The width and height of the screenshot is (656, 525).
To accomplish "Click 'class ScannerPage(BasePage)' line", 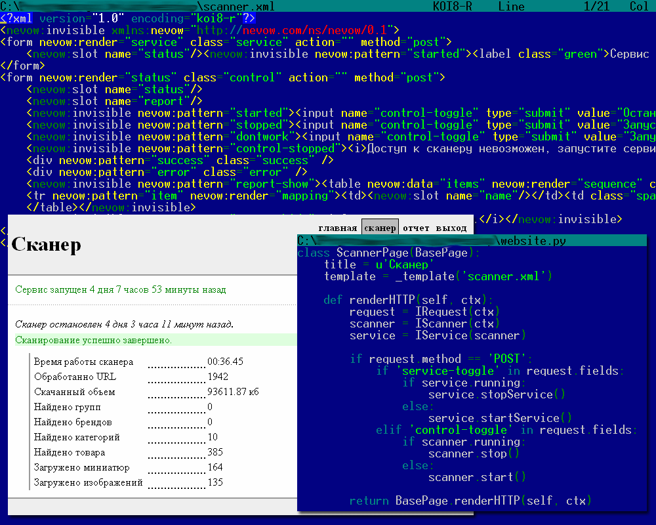I will [388, 253].
